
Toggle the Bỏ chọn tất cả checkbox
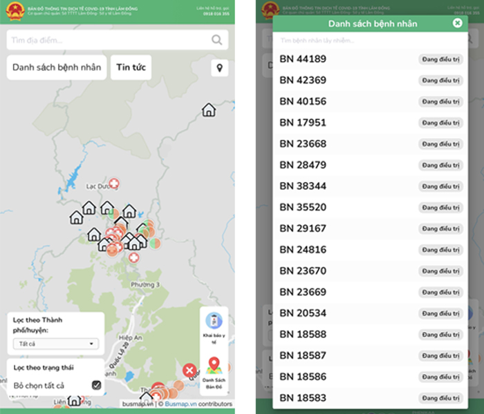pyautogui.click(x=97, y=385)
